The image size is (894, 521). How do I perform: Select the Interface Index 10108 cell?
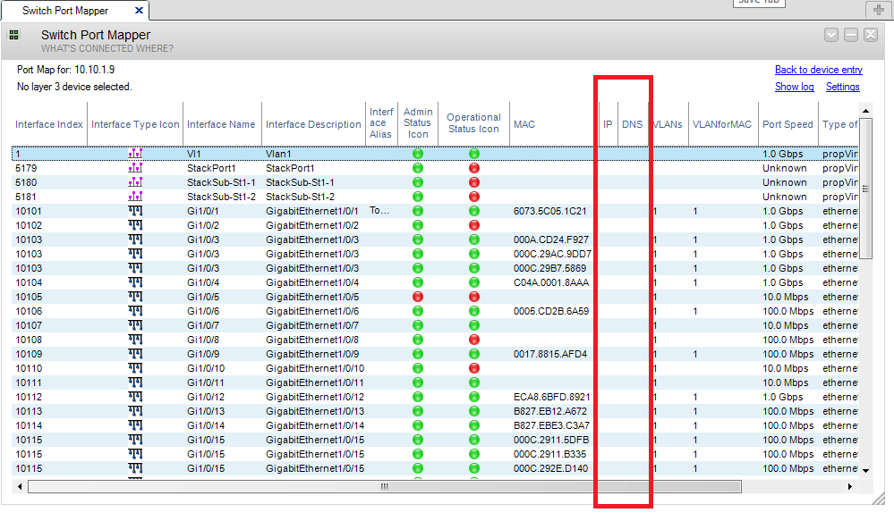(29, 340)
